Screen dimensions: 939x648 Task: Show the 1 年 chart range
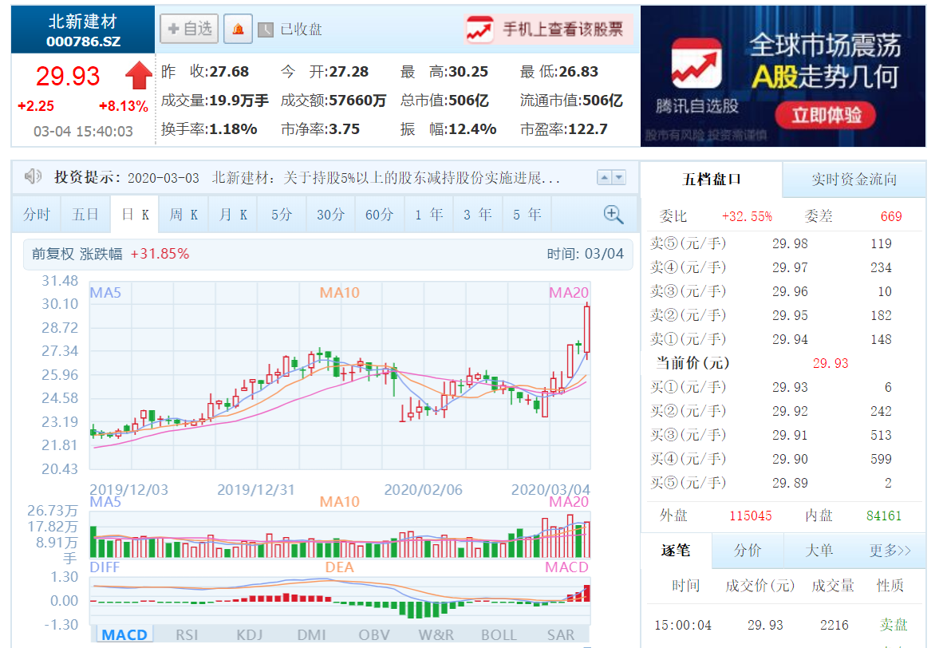pyautogui.click(x=429, y=215)
